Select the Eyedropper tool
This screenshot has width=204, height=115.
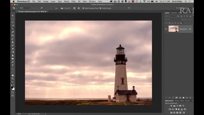pos(13,32)
